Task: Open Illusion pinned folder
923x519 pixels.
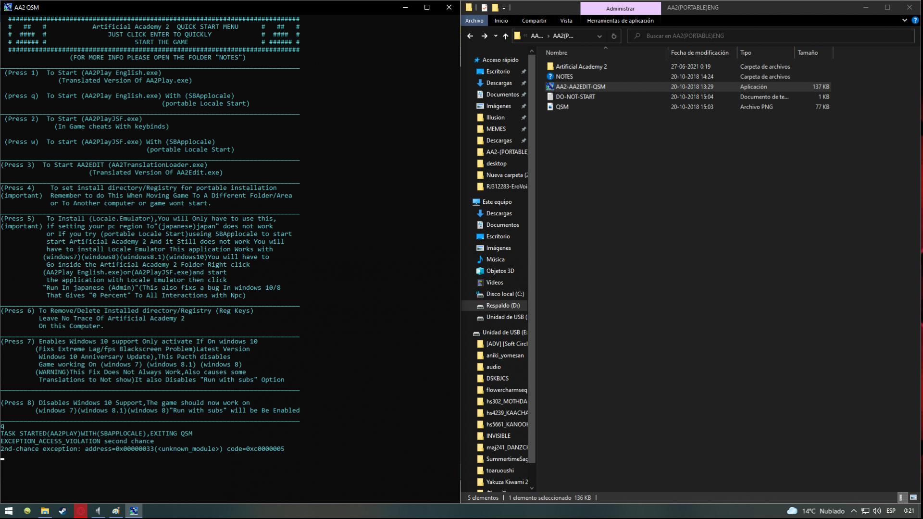Action: pos(495,118)
